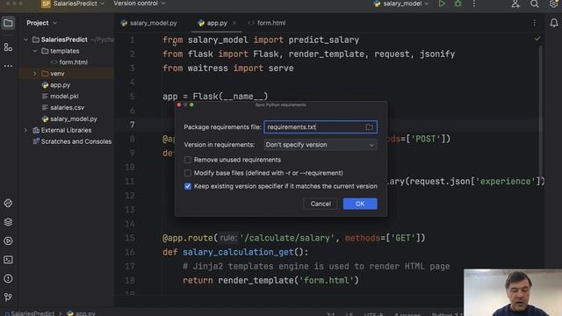Select salaries.csv in project tree
This screenshot has height=316, width=562.
(67, 107)
